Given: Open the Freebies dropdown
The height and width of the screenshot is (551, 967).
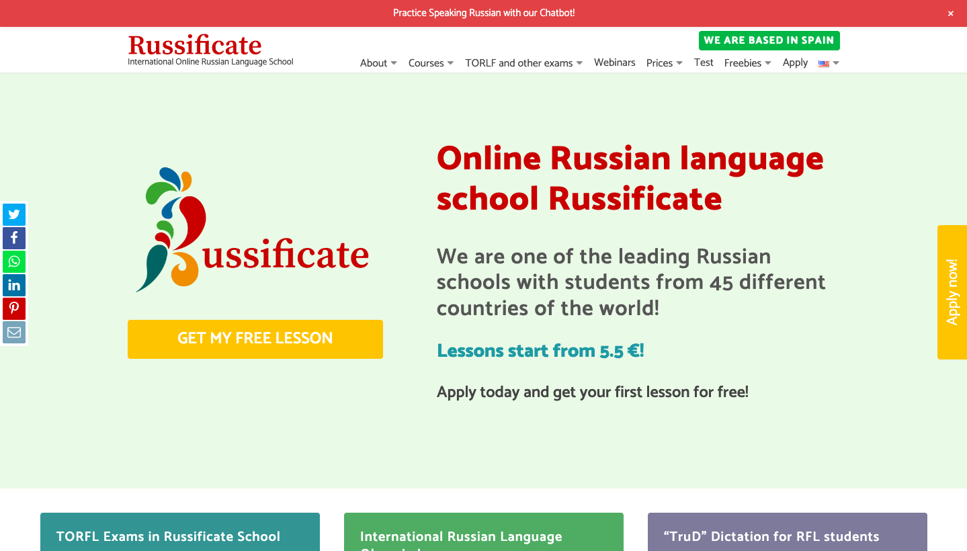Looking at the screenshot, I should [747, 63].
